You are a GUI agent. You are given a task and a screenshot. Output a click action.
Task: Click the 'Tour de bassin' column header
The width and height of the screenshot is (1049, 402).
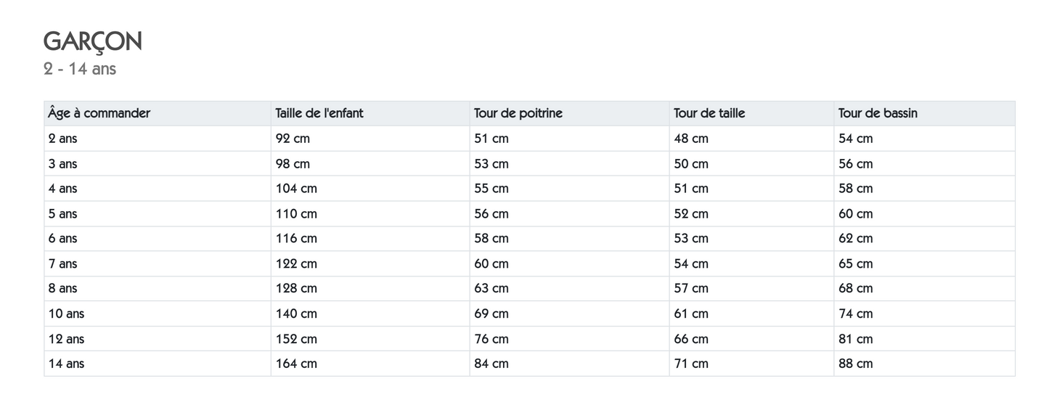(878, 113)
